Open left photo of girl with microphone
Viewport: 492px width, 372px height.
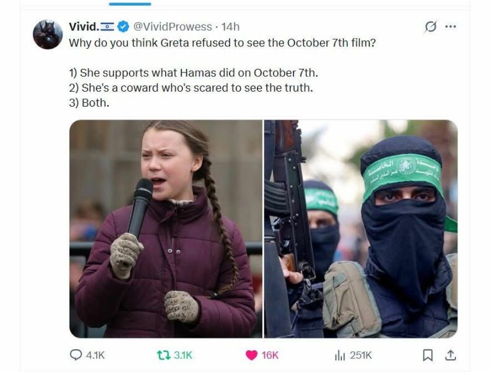tap(166, 229)
